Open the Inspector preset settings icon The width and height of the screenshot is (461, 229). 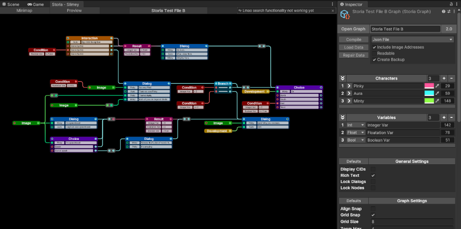[449, 11]
